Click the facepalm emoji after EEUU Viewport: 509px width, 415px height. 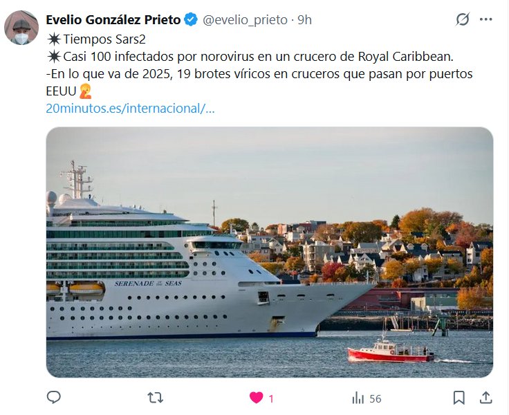86,91
